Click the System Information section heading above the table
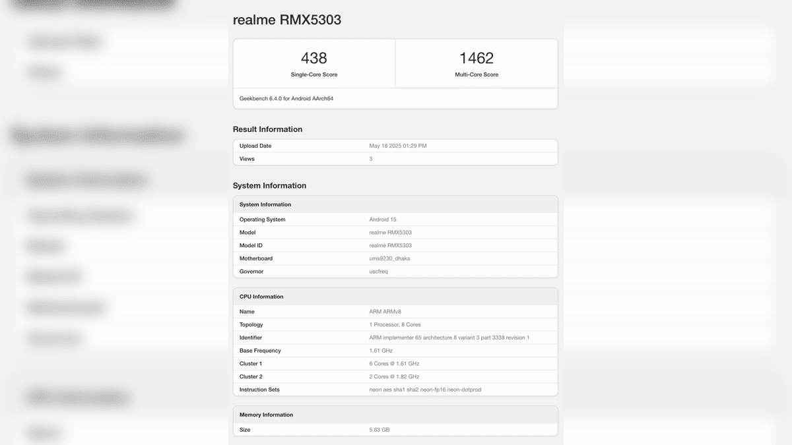This screenshot has width=792, height=445. (269, 186)
